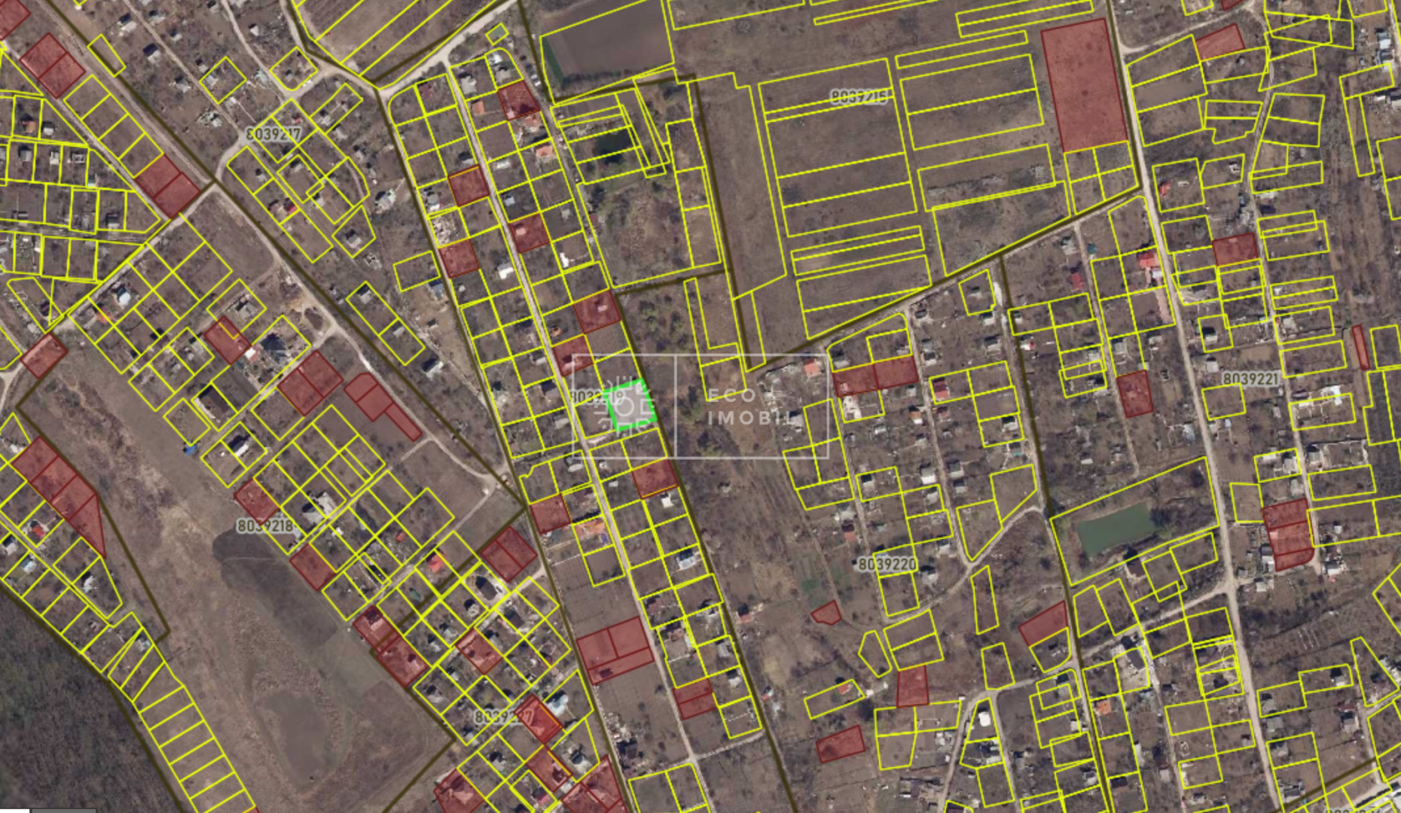This screenshot has width=1401, height=813.
Task: Click the dark green field at top center
Action: pos(606,47)
